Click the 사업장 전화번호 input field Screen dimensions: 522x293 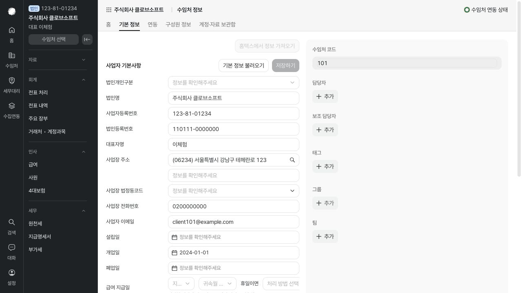234,206
